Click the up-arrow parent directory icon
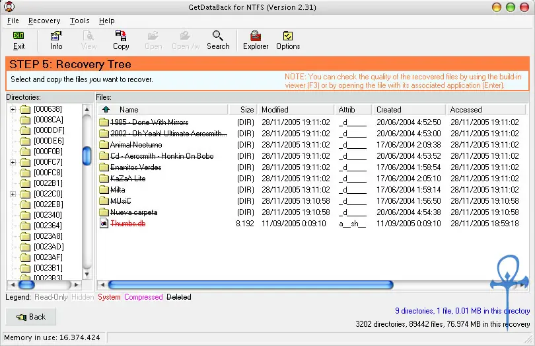Viewport: 535px width, 346px height. pos(106,109)
